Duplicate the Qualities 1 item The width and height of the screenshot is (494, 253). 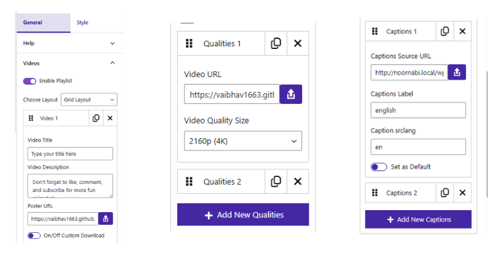276,43
